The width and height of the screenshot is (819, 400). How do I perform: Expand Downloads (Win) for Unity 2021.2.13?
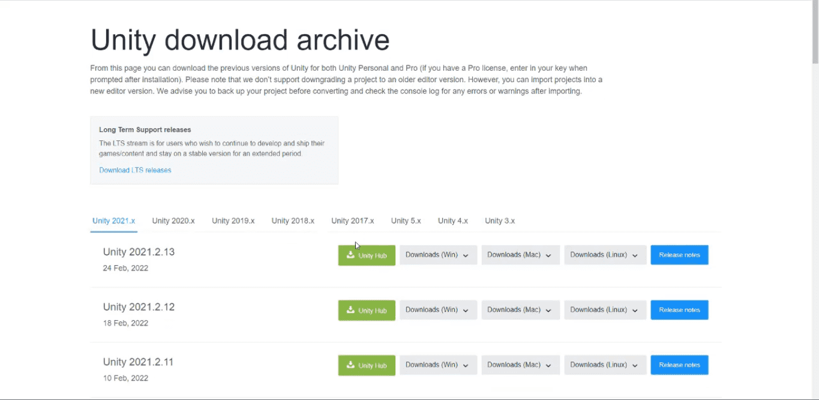point(439,255)
